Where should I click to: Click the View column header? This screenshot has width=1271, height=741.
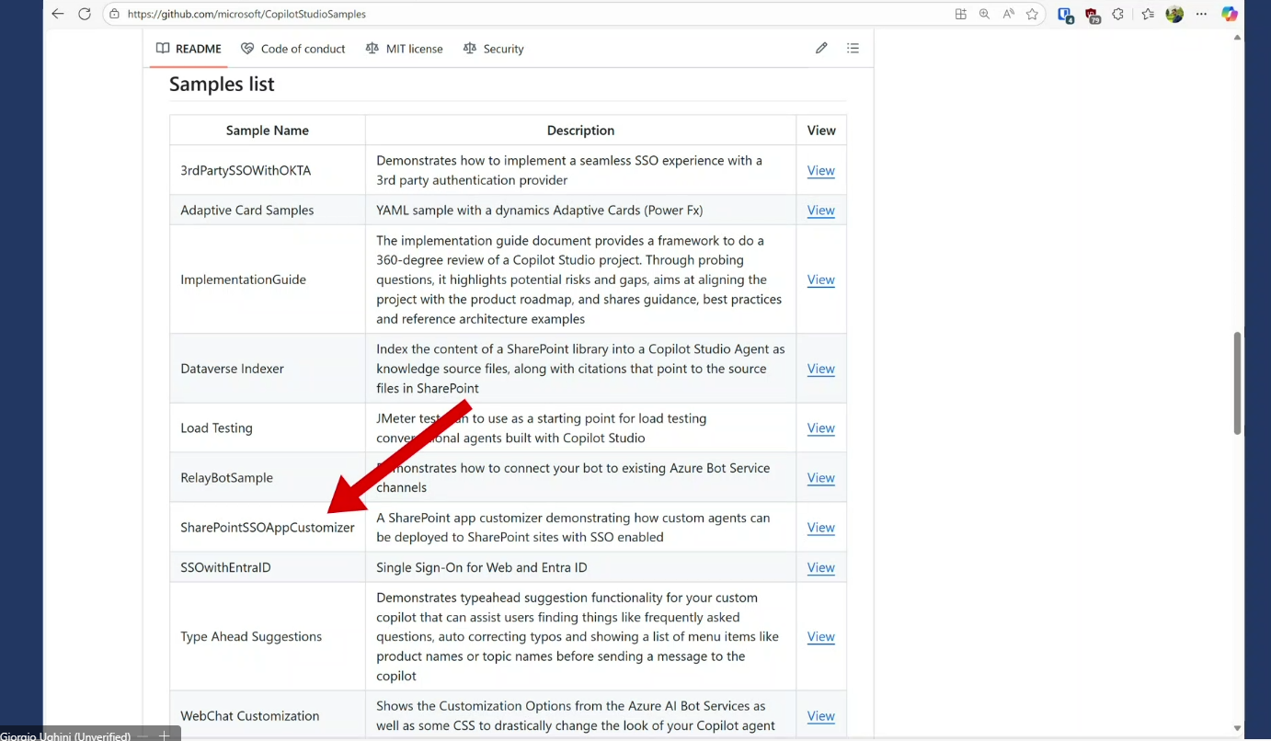tap(821, 130)
